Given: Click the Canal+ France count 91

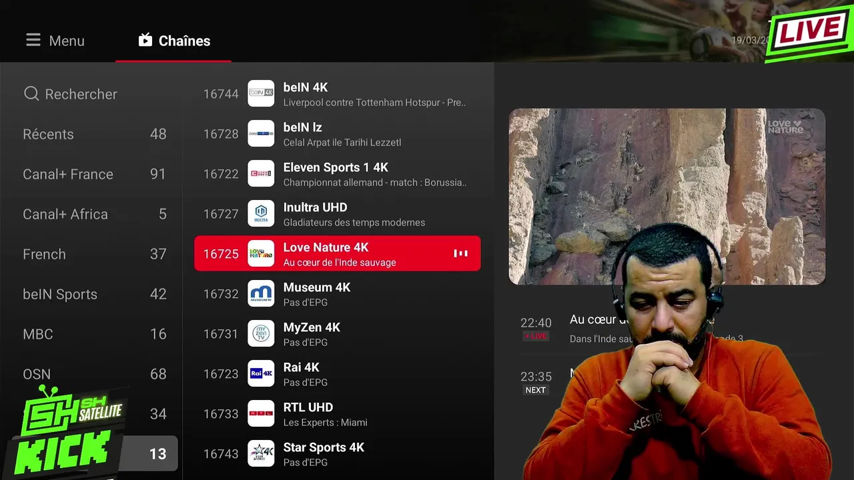Looking at the screenshot, I should pos(158,174).
